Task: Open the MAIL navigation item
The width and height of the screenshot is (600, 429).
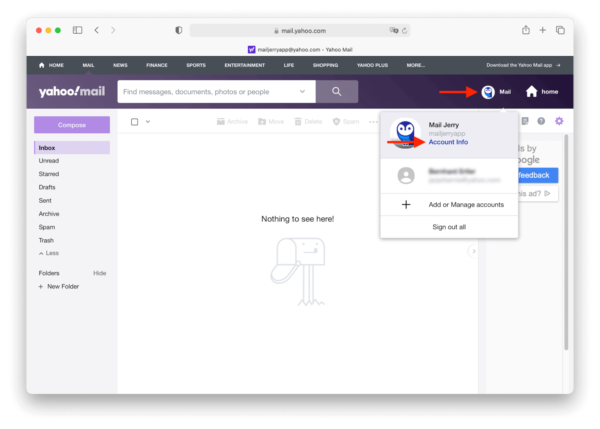Action: pos(88,65)
